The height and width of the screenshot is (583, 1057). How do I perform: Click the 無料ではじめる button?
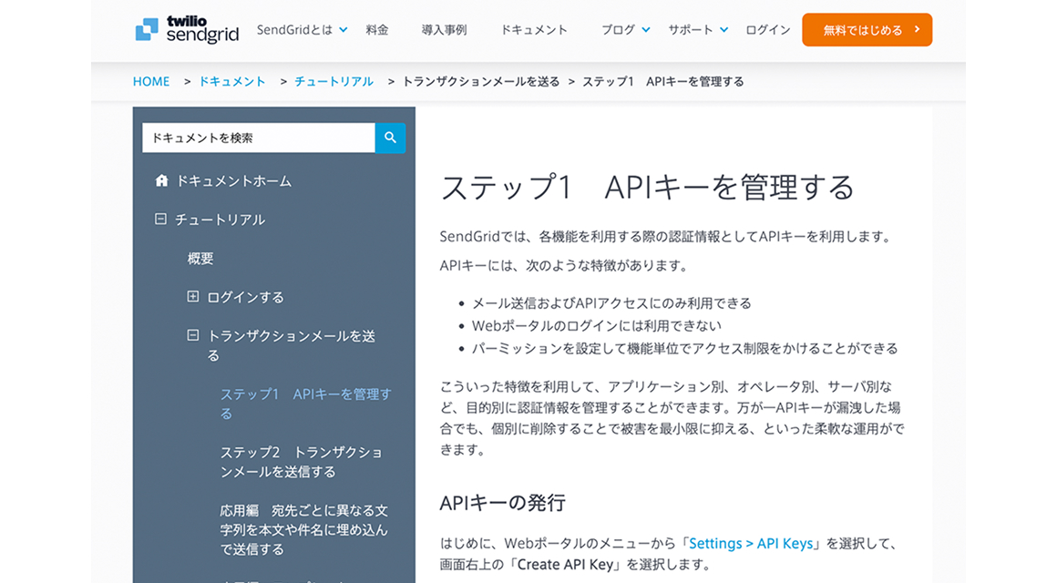click(867, 29)
